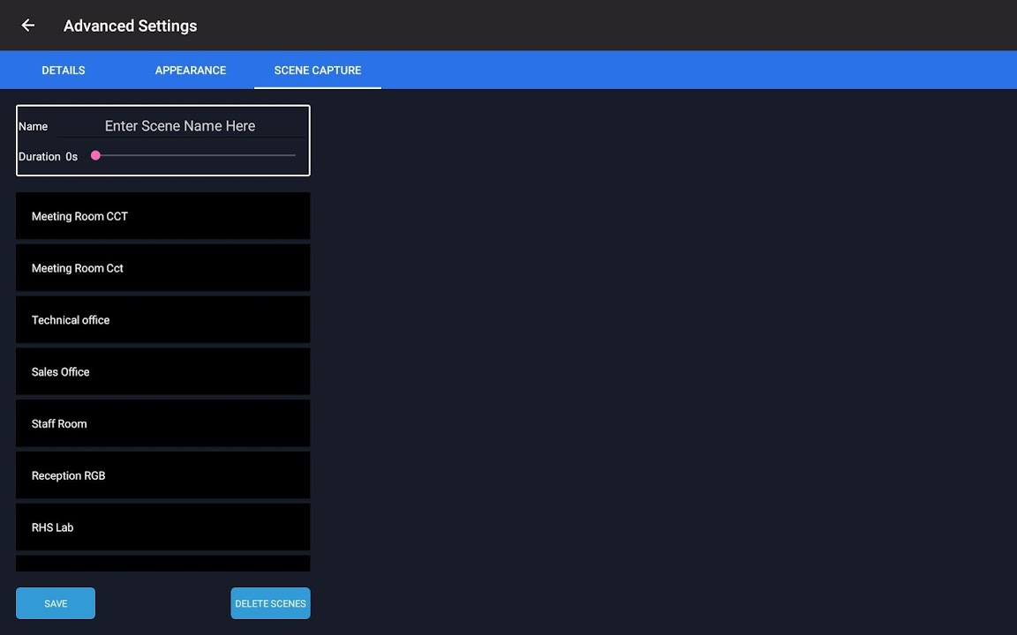1017x635 pixels.
Task: Choose the Technical office scene
Action: (x=162, y=320)
